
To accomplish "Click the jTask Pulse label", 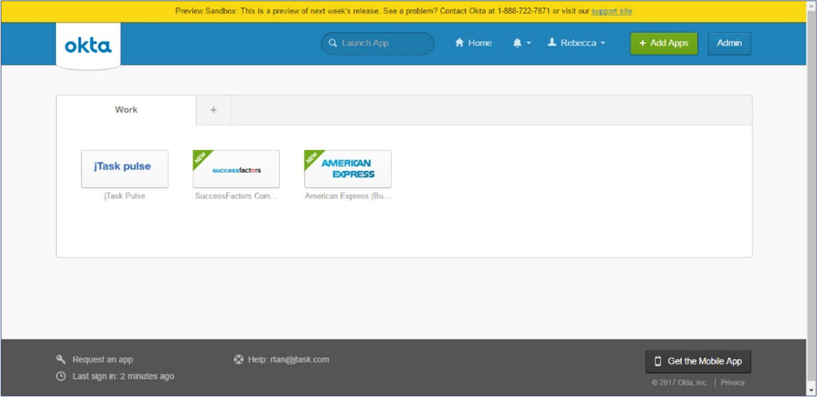I will tap(125, 196).
